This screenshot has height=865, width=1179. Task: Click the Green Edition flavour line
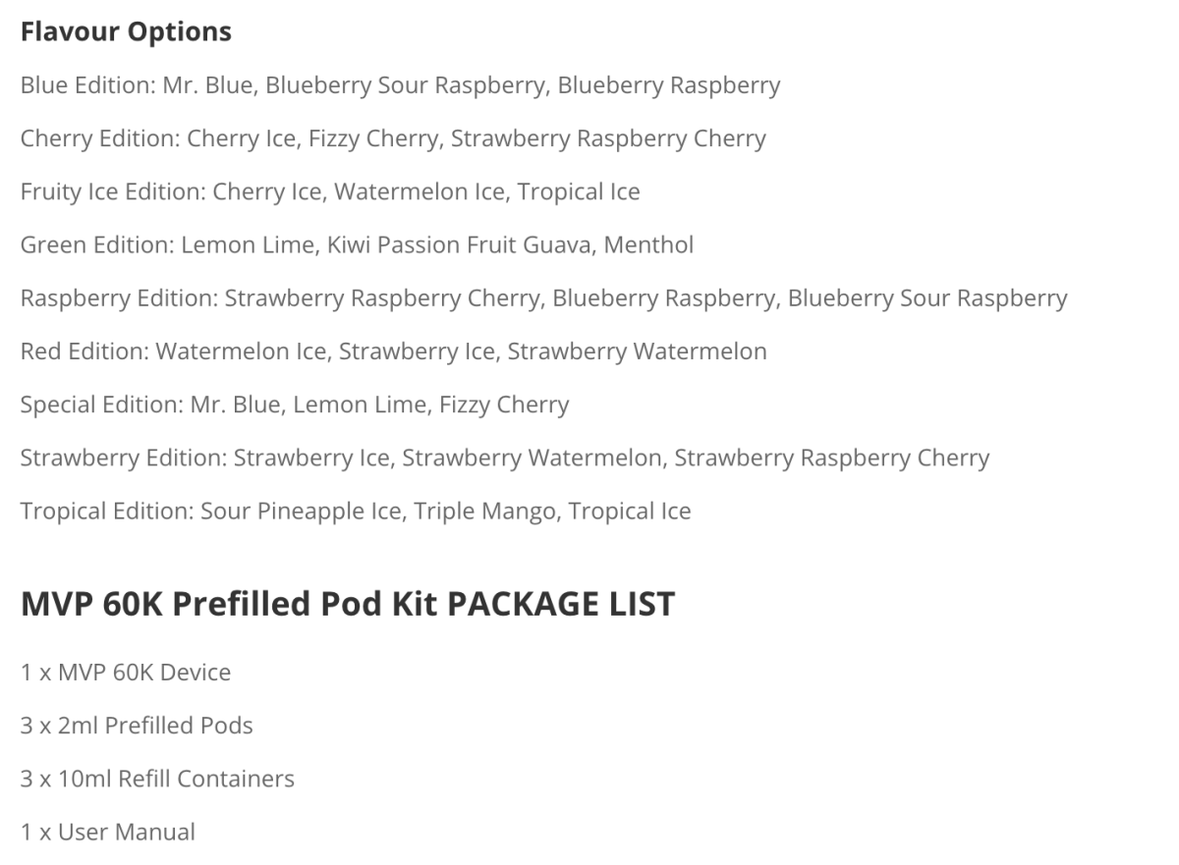tap(357, 245)
